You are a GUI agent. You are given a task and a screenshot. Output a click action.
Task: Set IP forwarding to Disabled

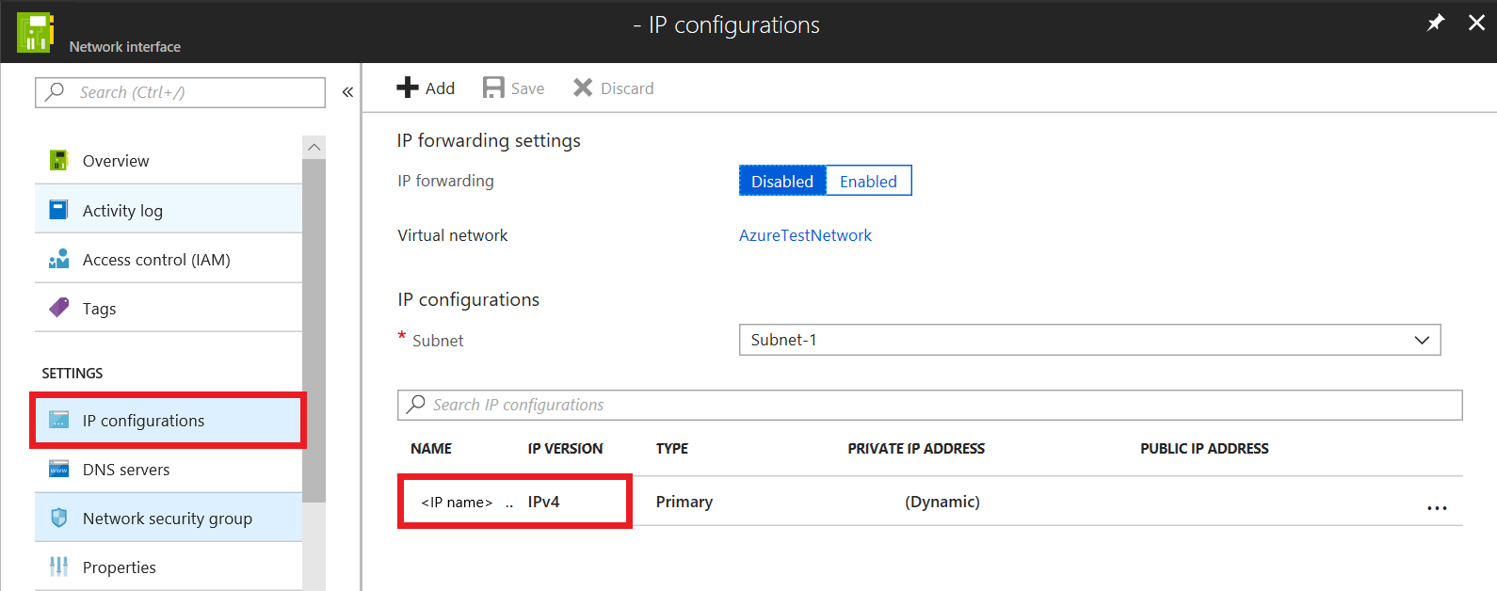(x=781, y=181)
